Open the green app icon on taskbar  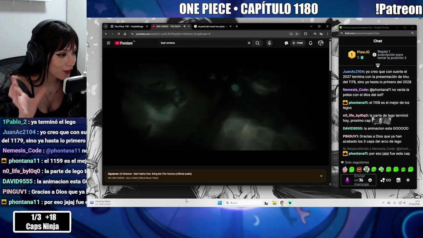tap(290, 203)
